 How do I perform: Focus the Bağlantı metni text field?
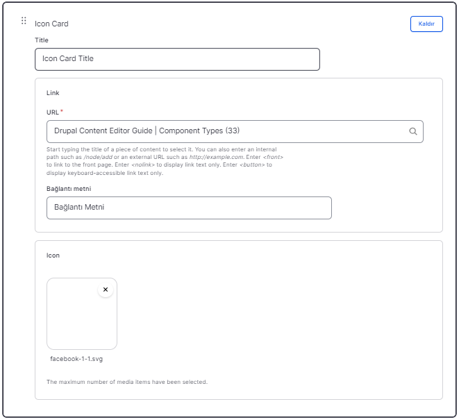click(189, 208)
